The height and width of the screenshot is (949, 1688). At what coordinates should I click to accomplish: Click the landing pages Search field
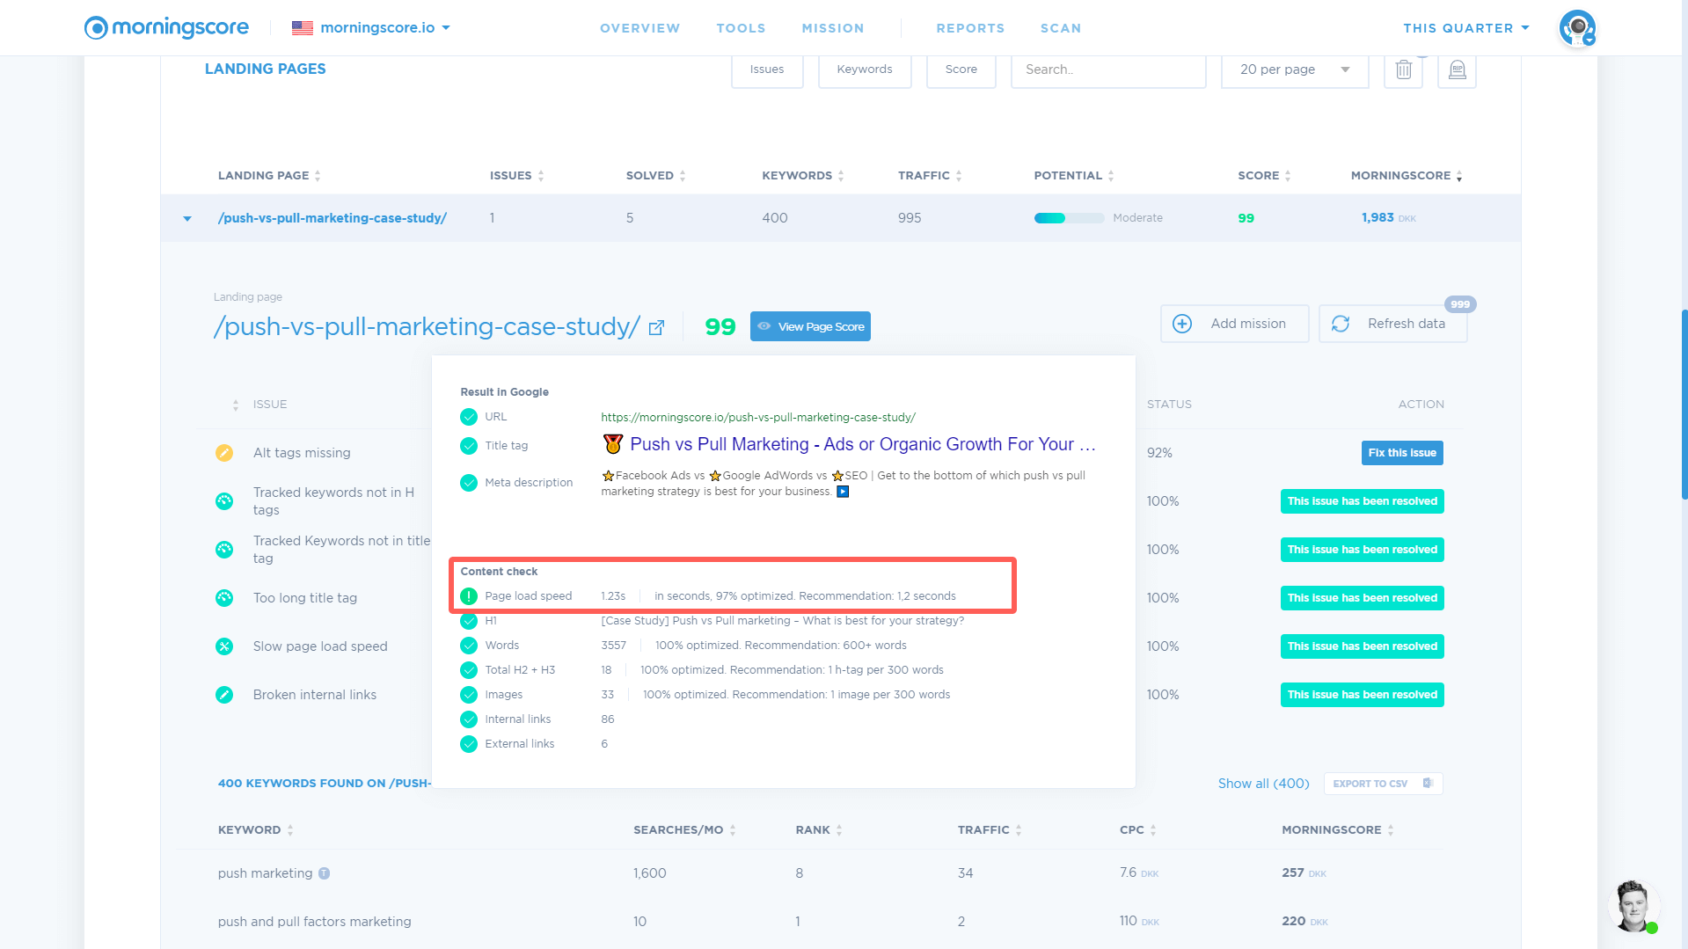1107,69
